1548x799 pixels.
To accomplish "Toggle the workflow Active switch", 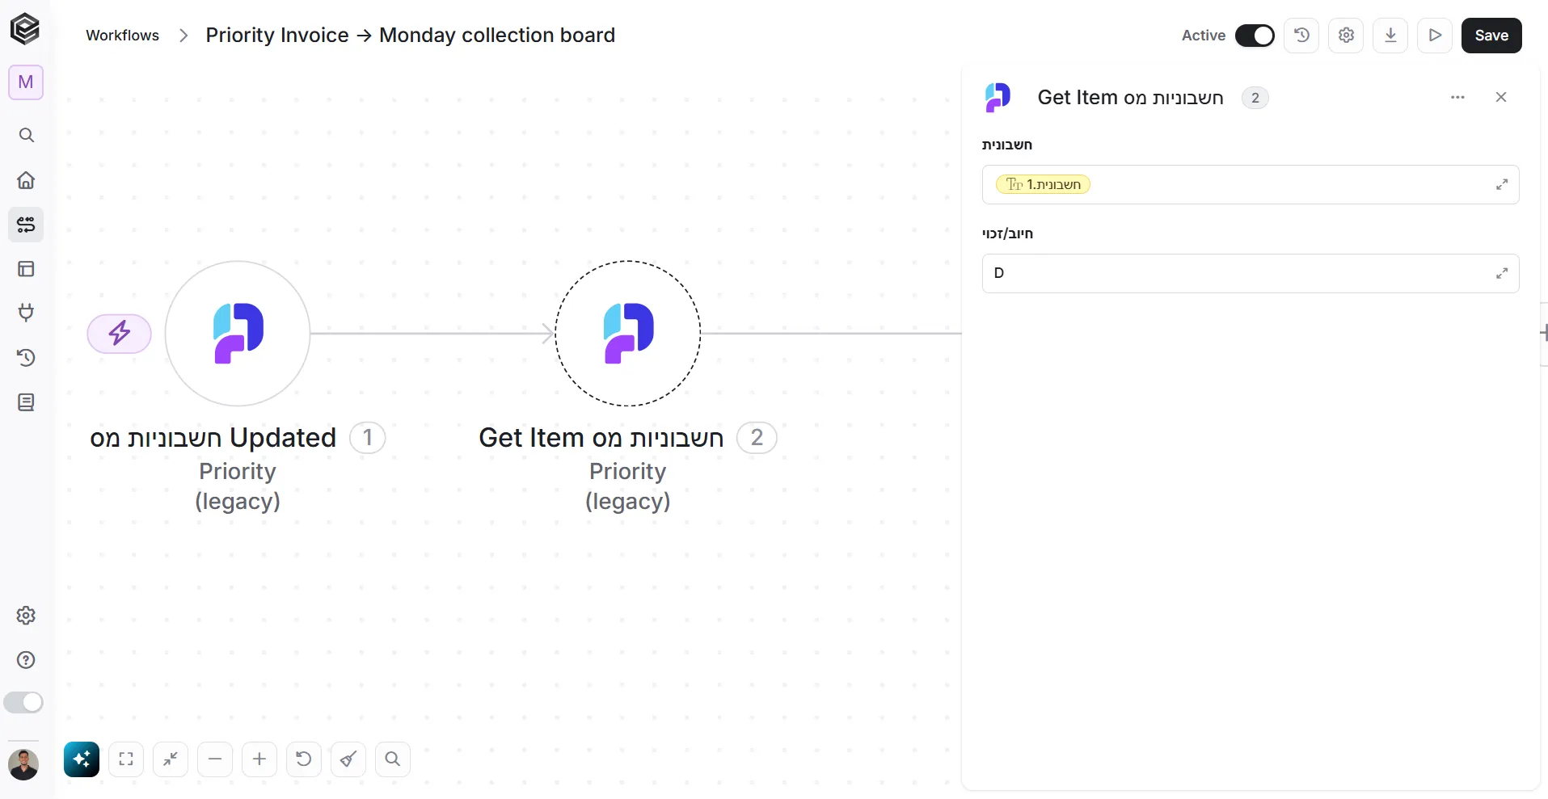I will coord(1255,36).
